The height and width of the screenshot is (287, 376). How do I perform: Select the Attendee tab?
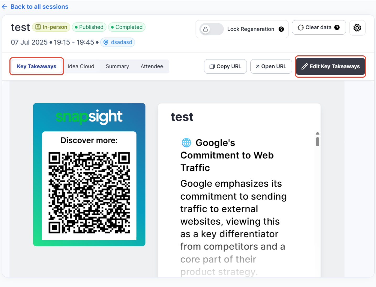click(152, 67)
